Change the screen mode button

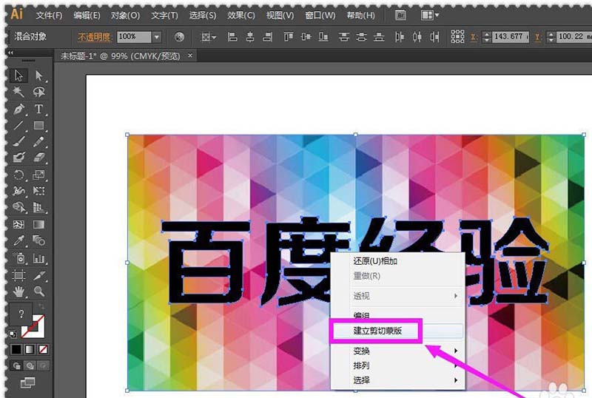(27, 383)
